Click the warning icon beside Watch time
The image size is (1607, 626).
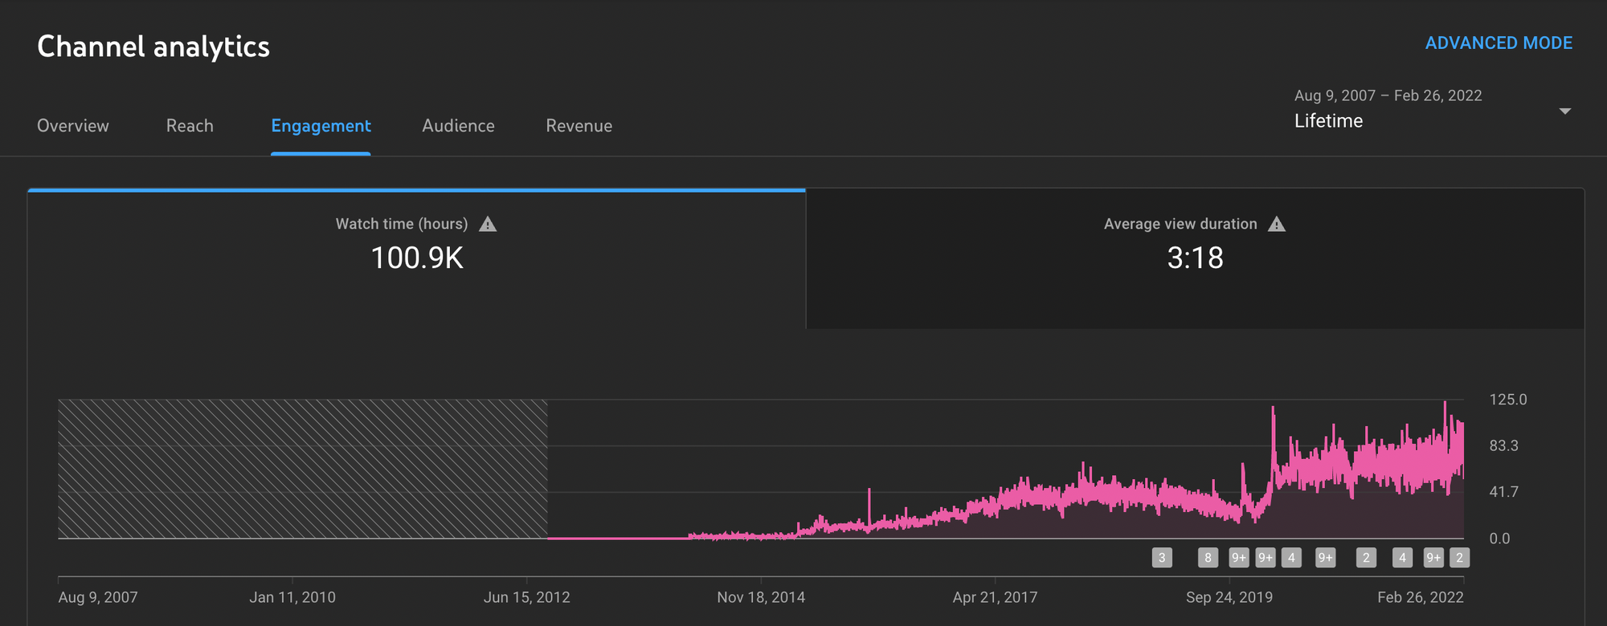pos(488,225)
